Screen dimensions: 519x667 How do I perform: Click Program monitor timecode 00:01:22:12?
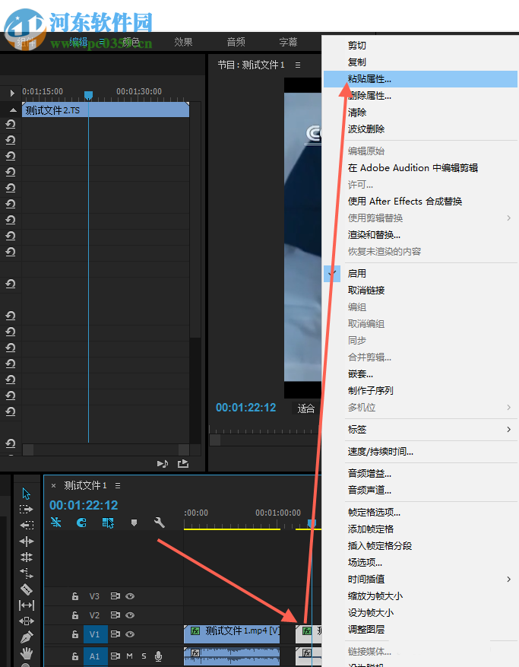click(245, 408)
